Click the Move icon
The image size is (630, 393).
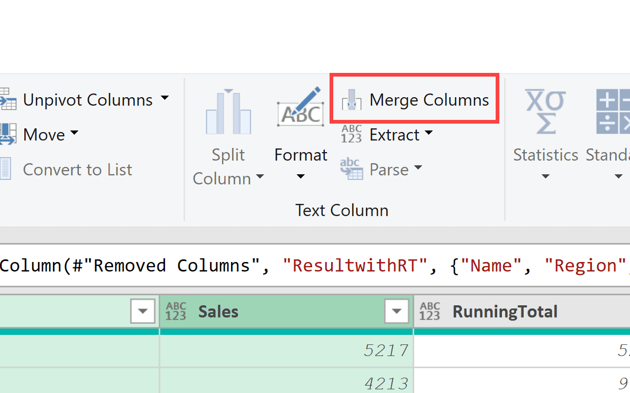(x=7, y=134)
